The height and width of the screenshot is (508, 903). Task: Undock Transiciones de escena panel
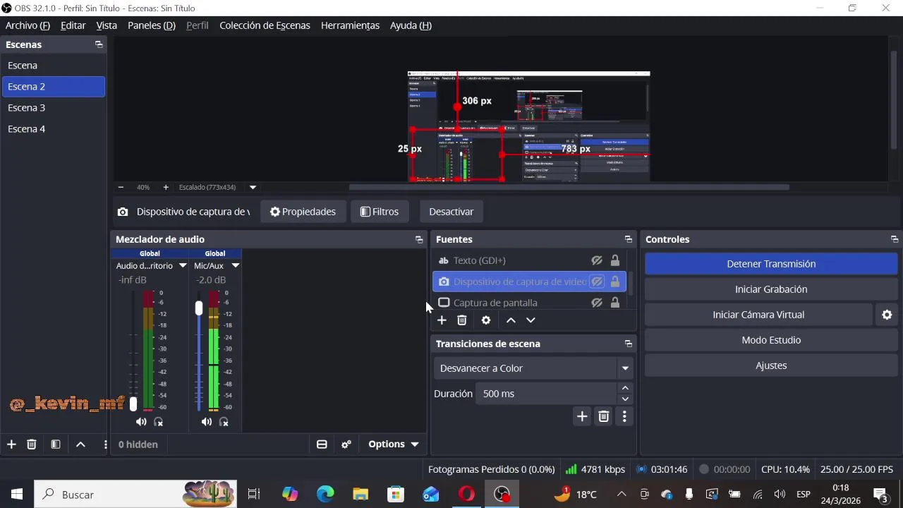coord(629,344)
